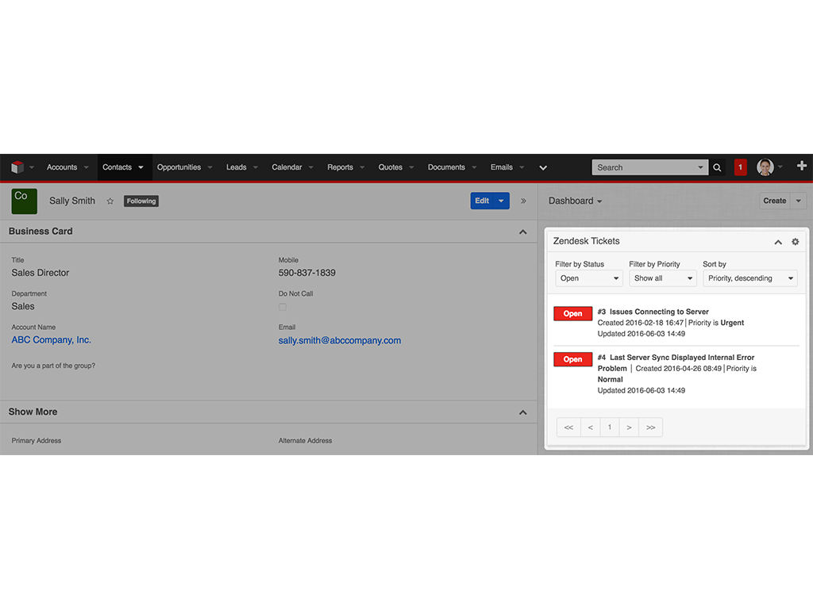The width and height of the screenshot is (813, 609).
Task: Click into the Search field
Action: click(643, 167)
